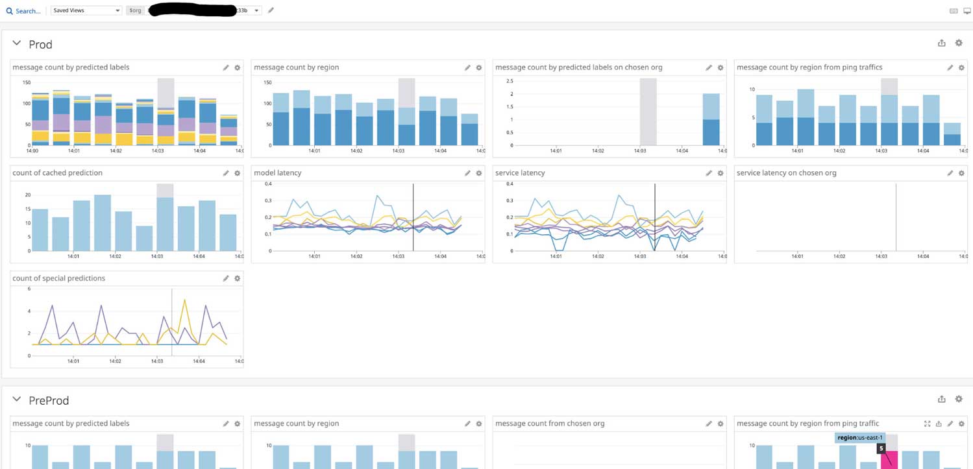Open gear menu on 'service latency on chosen org'
The height and width of the screenshot is (469, 973).
click(961, 173)
